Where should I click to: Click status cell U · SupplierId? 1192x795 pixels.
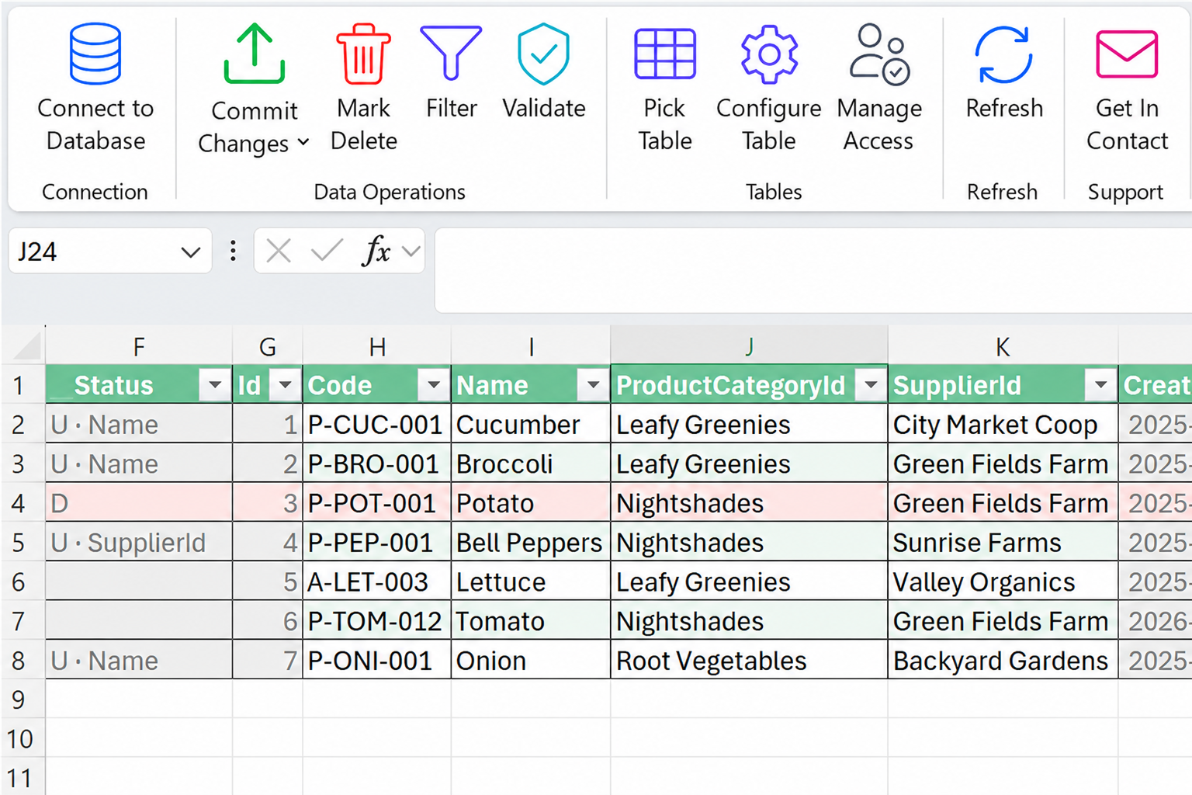coord(139,543)
